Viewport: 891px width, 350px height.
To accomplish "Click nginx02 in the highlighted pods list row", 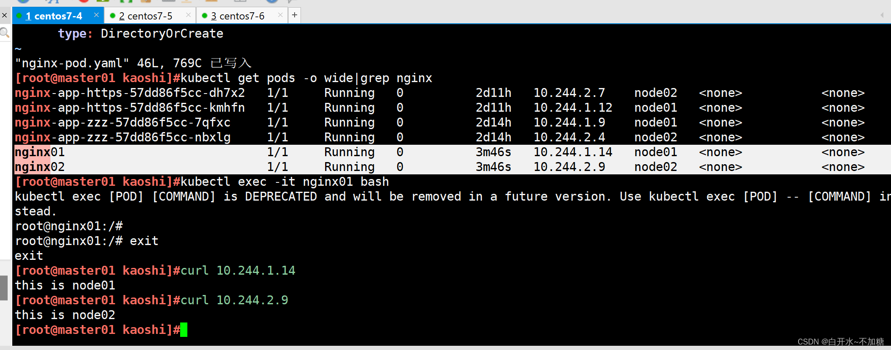I will click(40, 167).
